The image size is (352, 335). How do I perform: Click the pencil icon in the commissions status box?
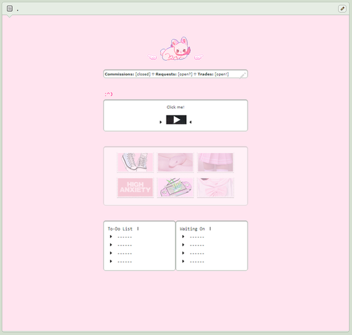242,75
